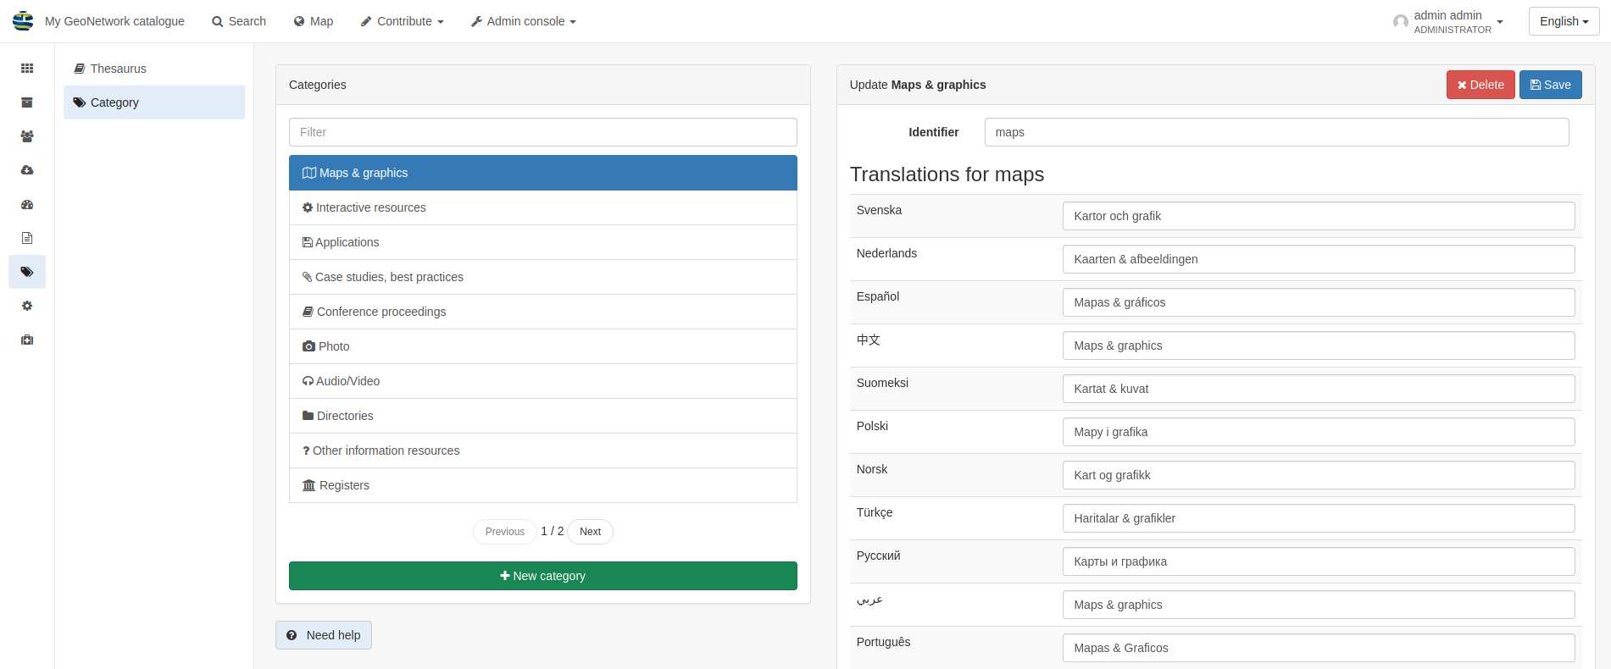
Task: Select the Applications category
Action: pos(543,242)
